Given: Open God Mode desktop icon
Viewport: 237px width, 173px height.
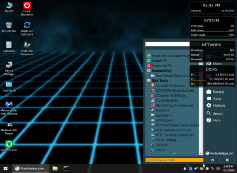Looking at the screenshot, I should pyautogui.click(x=9, y=87).
